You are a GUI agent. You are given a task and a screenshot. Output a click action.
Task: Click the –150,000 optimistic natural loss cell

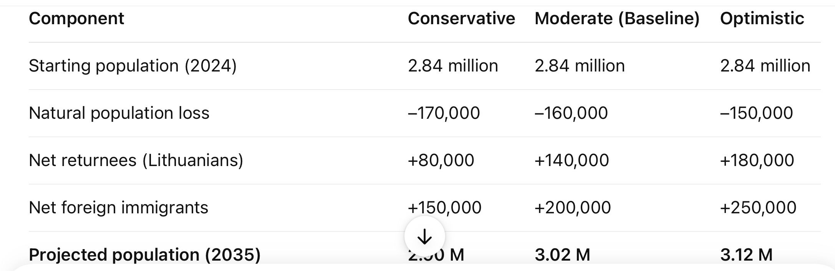coord(756,113)
